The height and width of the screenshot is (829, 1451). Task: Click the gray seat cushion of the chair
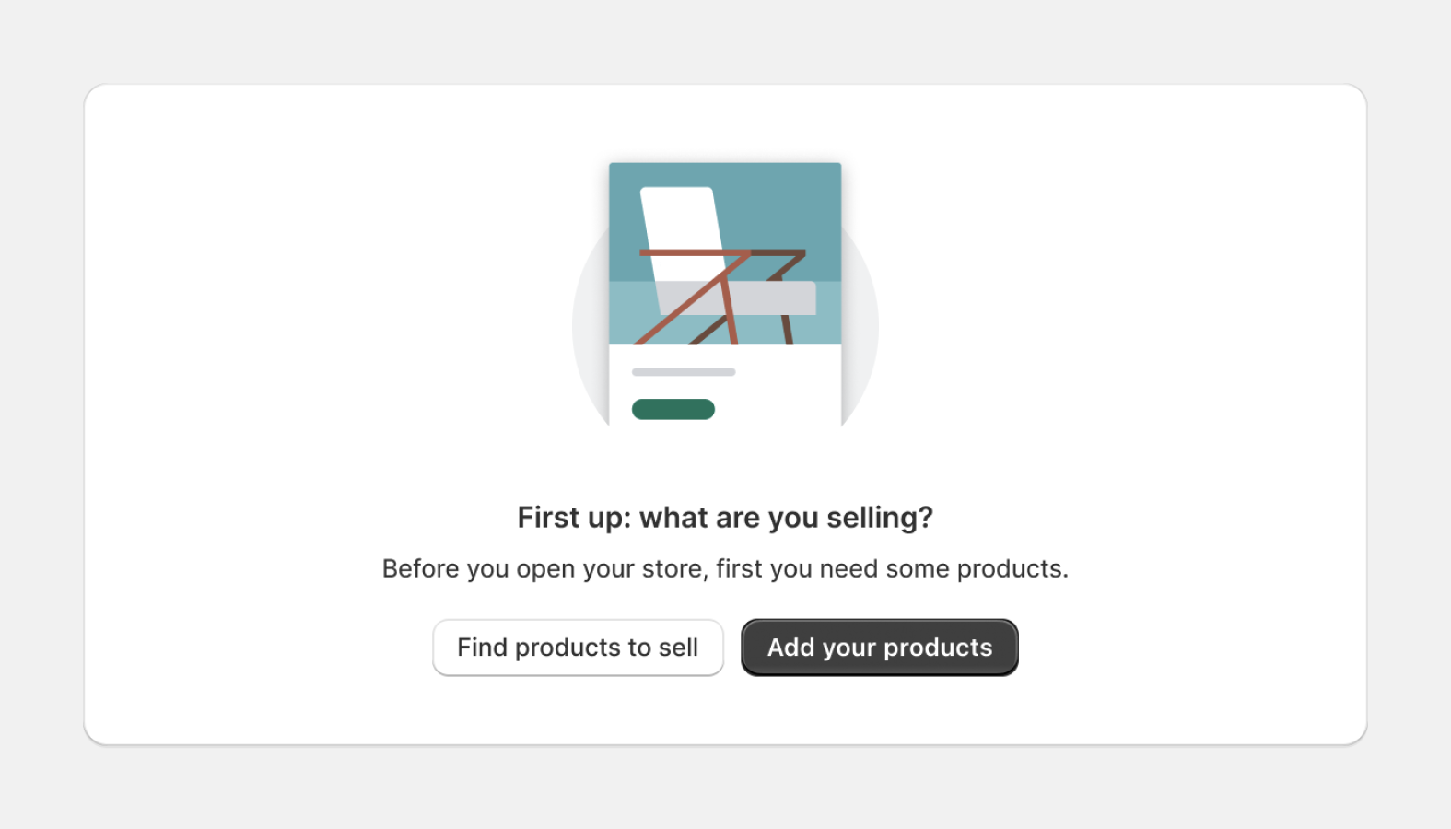[774, 298]
